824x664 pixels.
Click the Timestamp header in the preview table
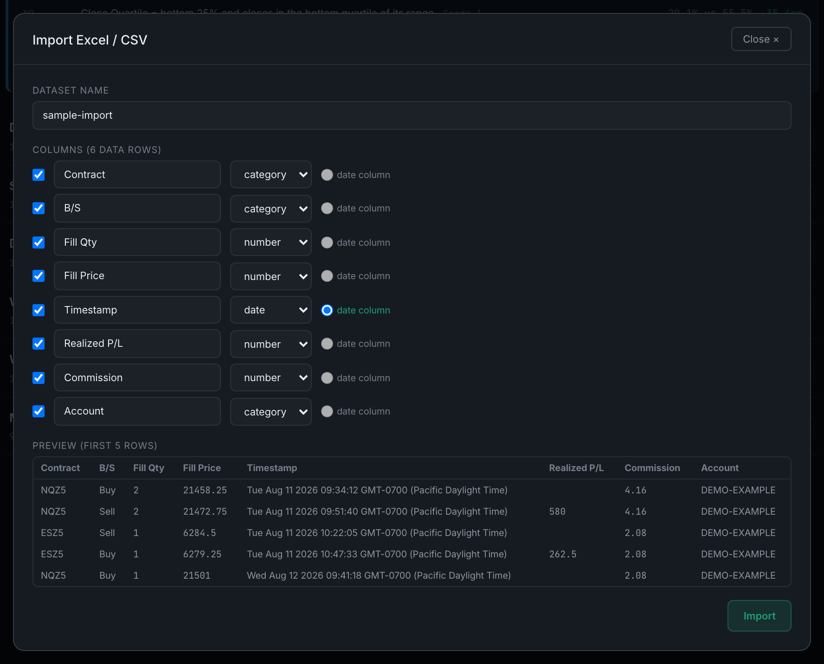tap(272, 468)
